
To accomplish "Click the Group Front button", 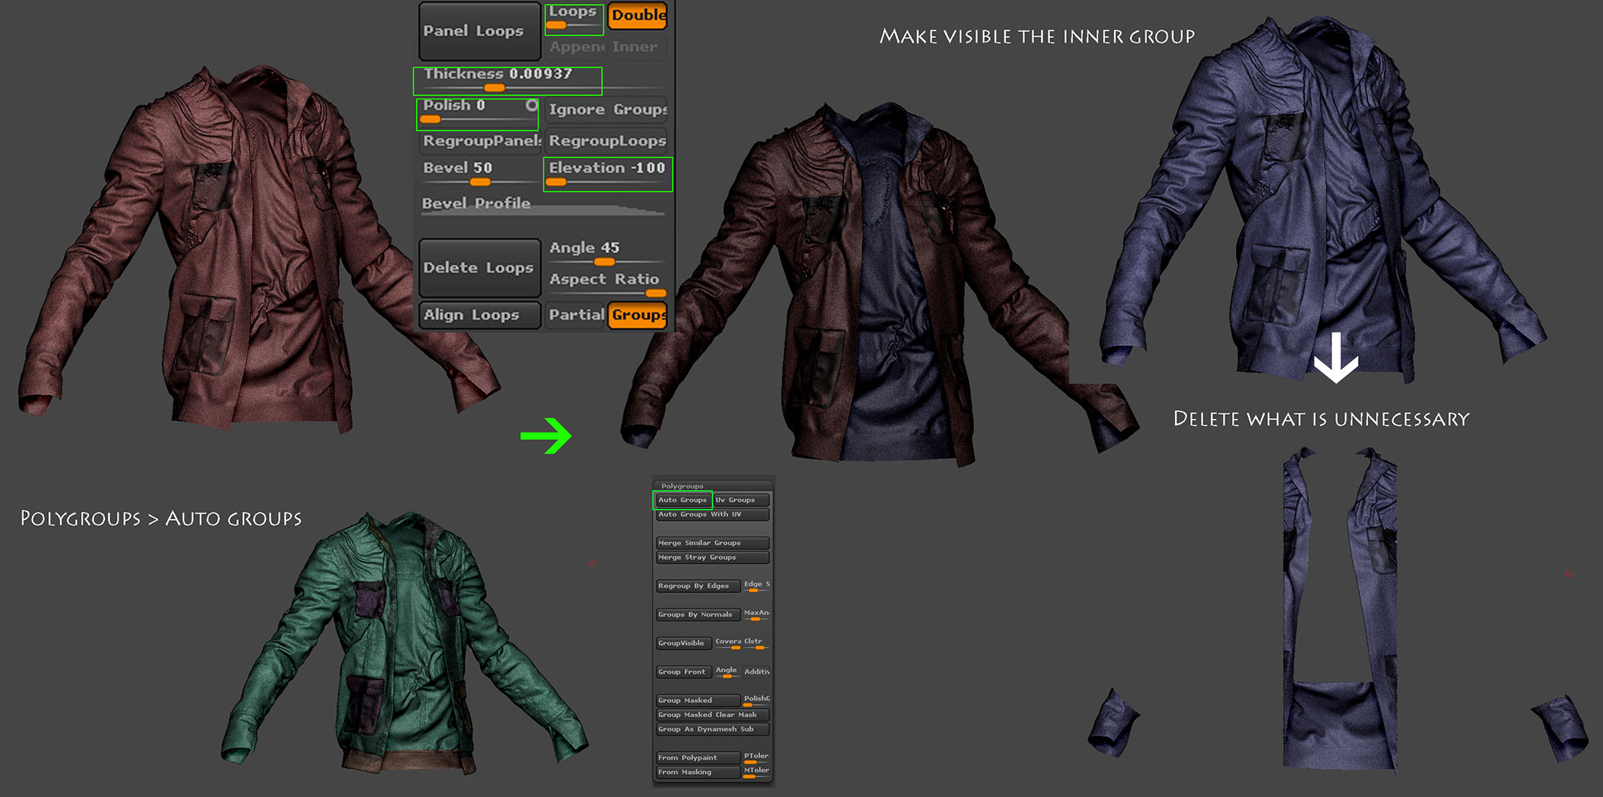I will (684, 672).
